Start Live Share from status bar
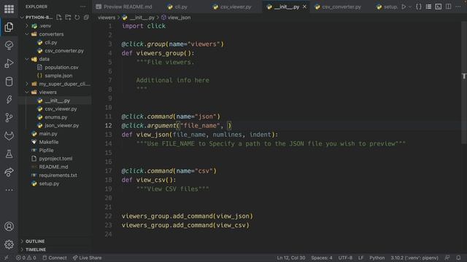Screen dimensions: 467x262 (x=88, y=258)
